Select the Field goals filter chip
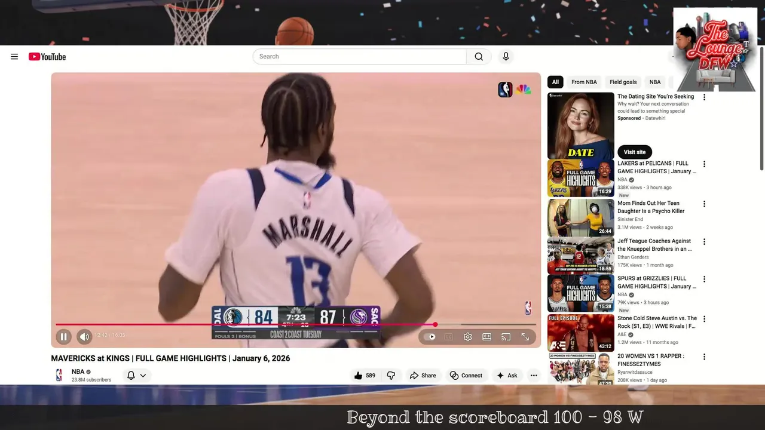 (623, 82)
